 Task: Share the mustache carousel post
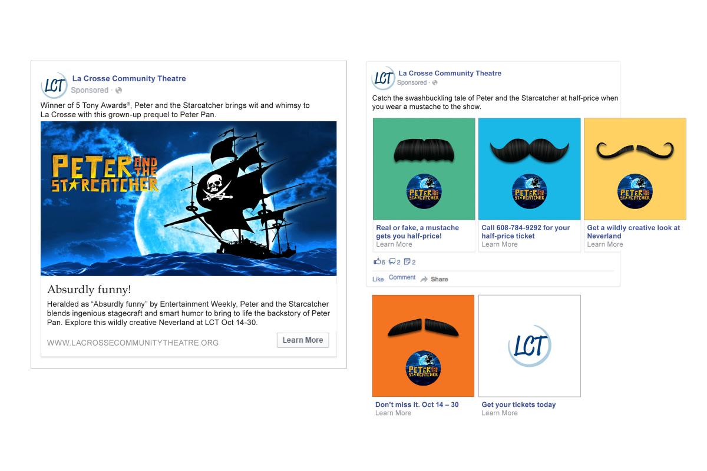(x=434, y=279)
